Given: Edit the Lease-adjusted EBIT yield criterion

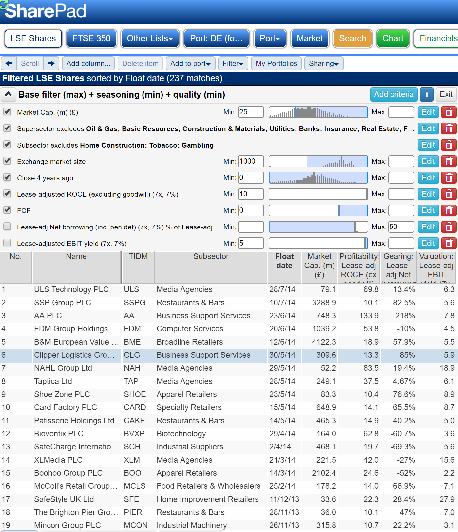Looking at the screenshot, I should 428,243.
